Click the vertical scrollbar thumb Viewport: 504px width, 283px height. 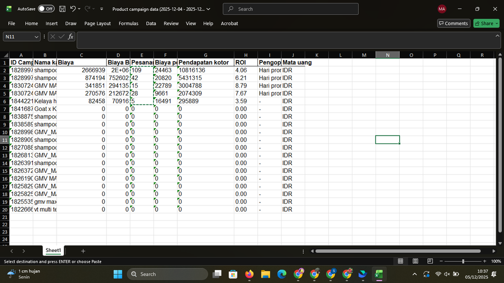pos(500,145)
